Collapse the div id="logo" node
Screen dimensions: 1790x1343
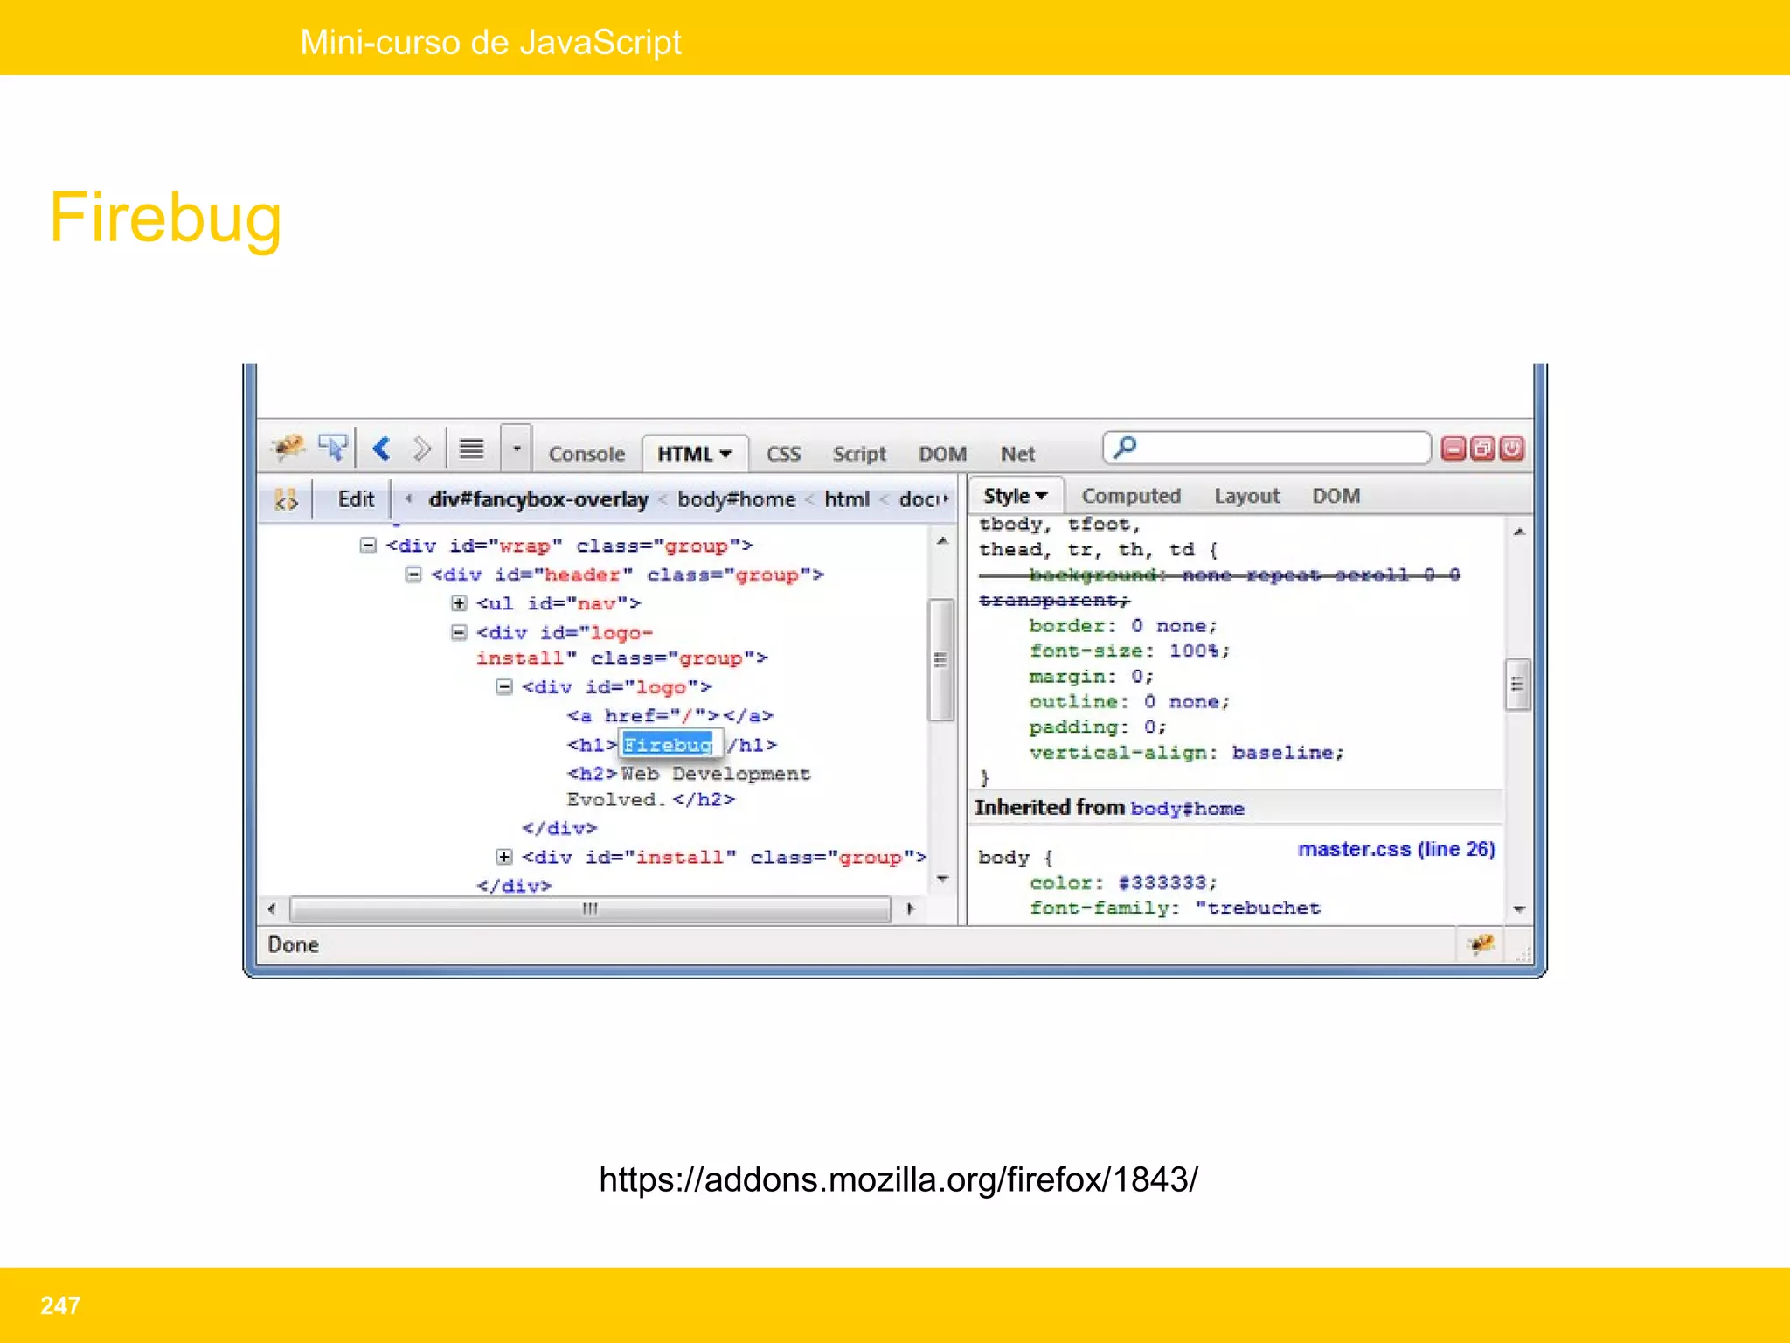[x=504, y=687]
